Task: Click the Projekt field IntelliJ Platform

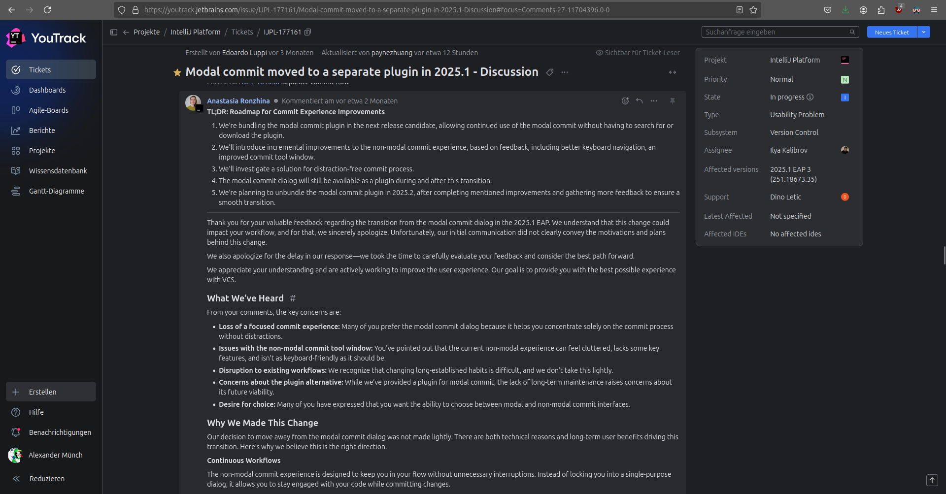Action: click(x=795, y=60)
